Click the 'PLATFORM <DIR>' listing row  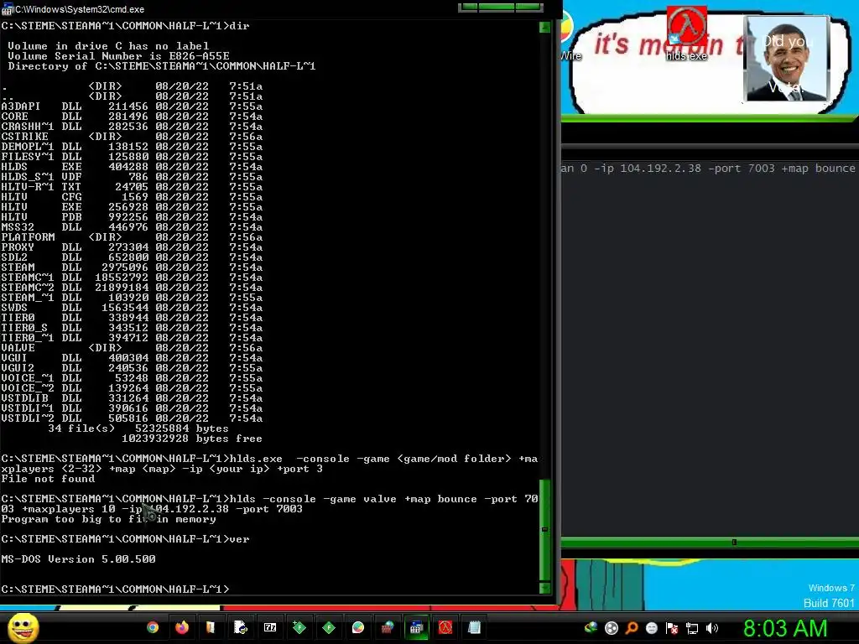pyautogui.click(x=132, y=237)
